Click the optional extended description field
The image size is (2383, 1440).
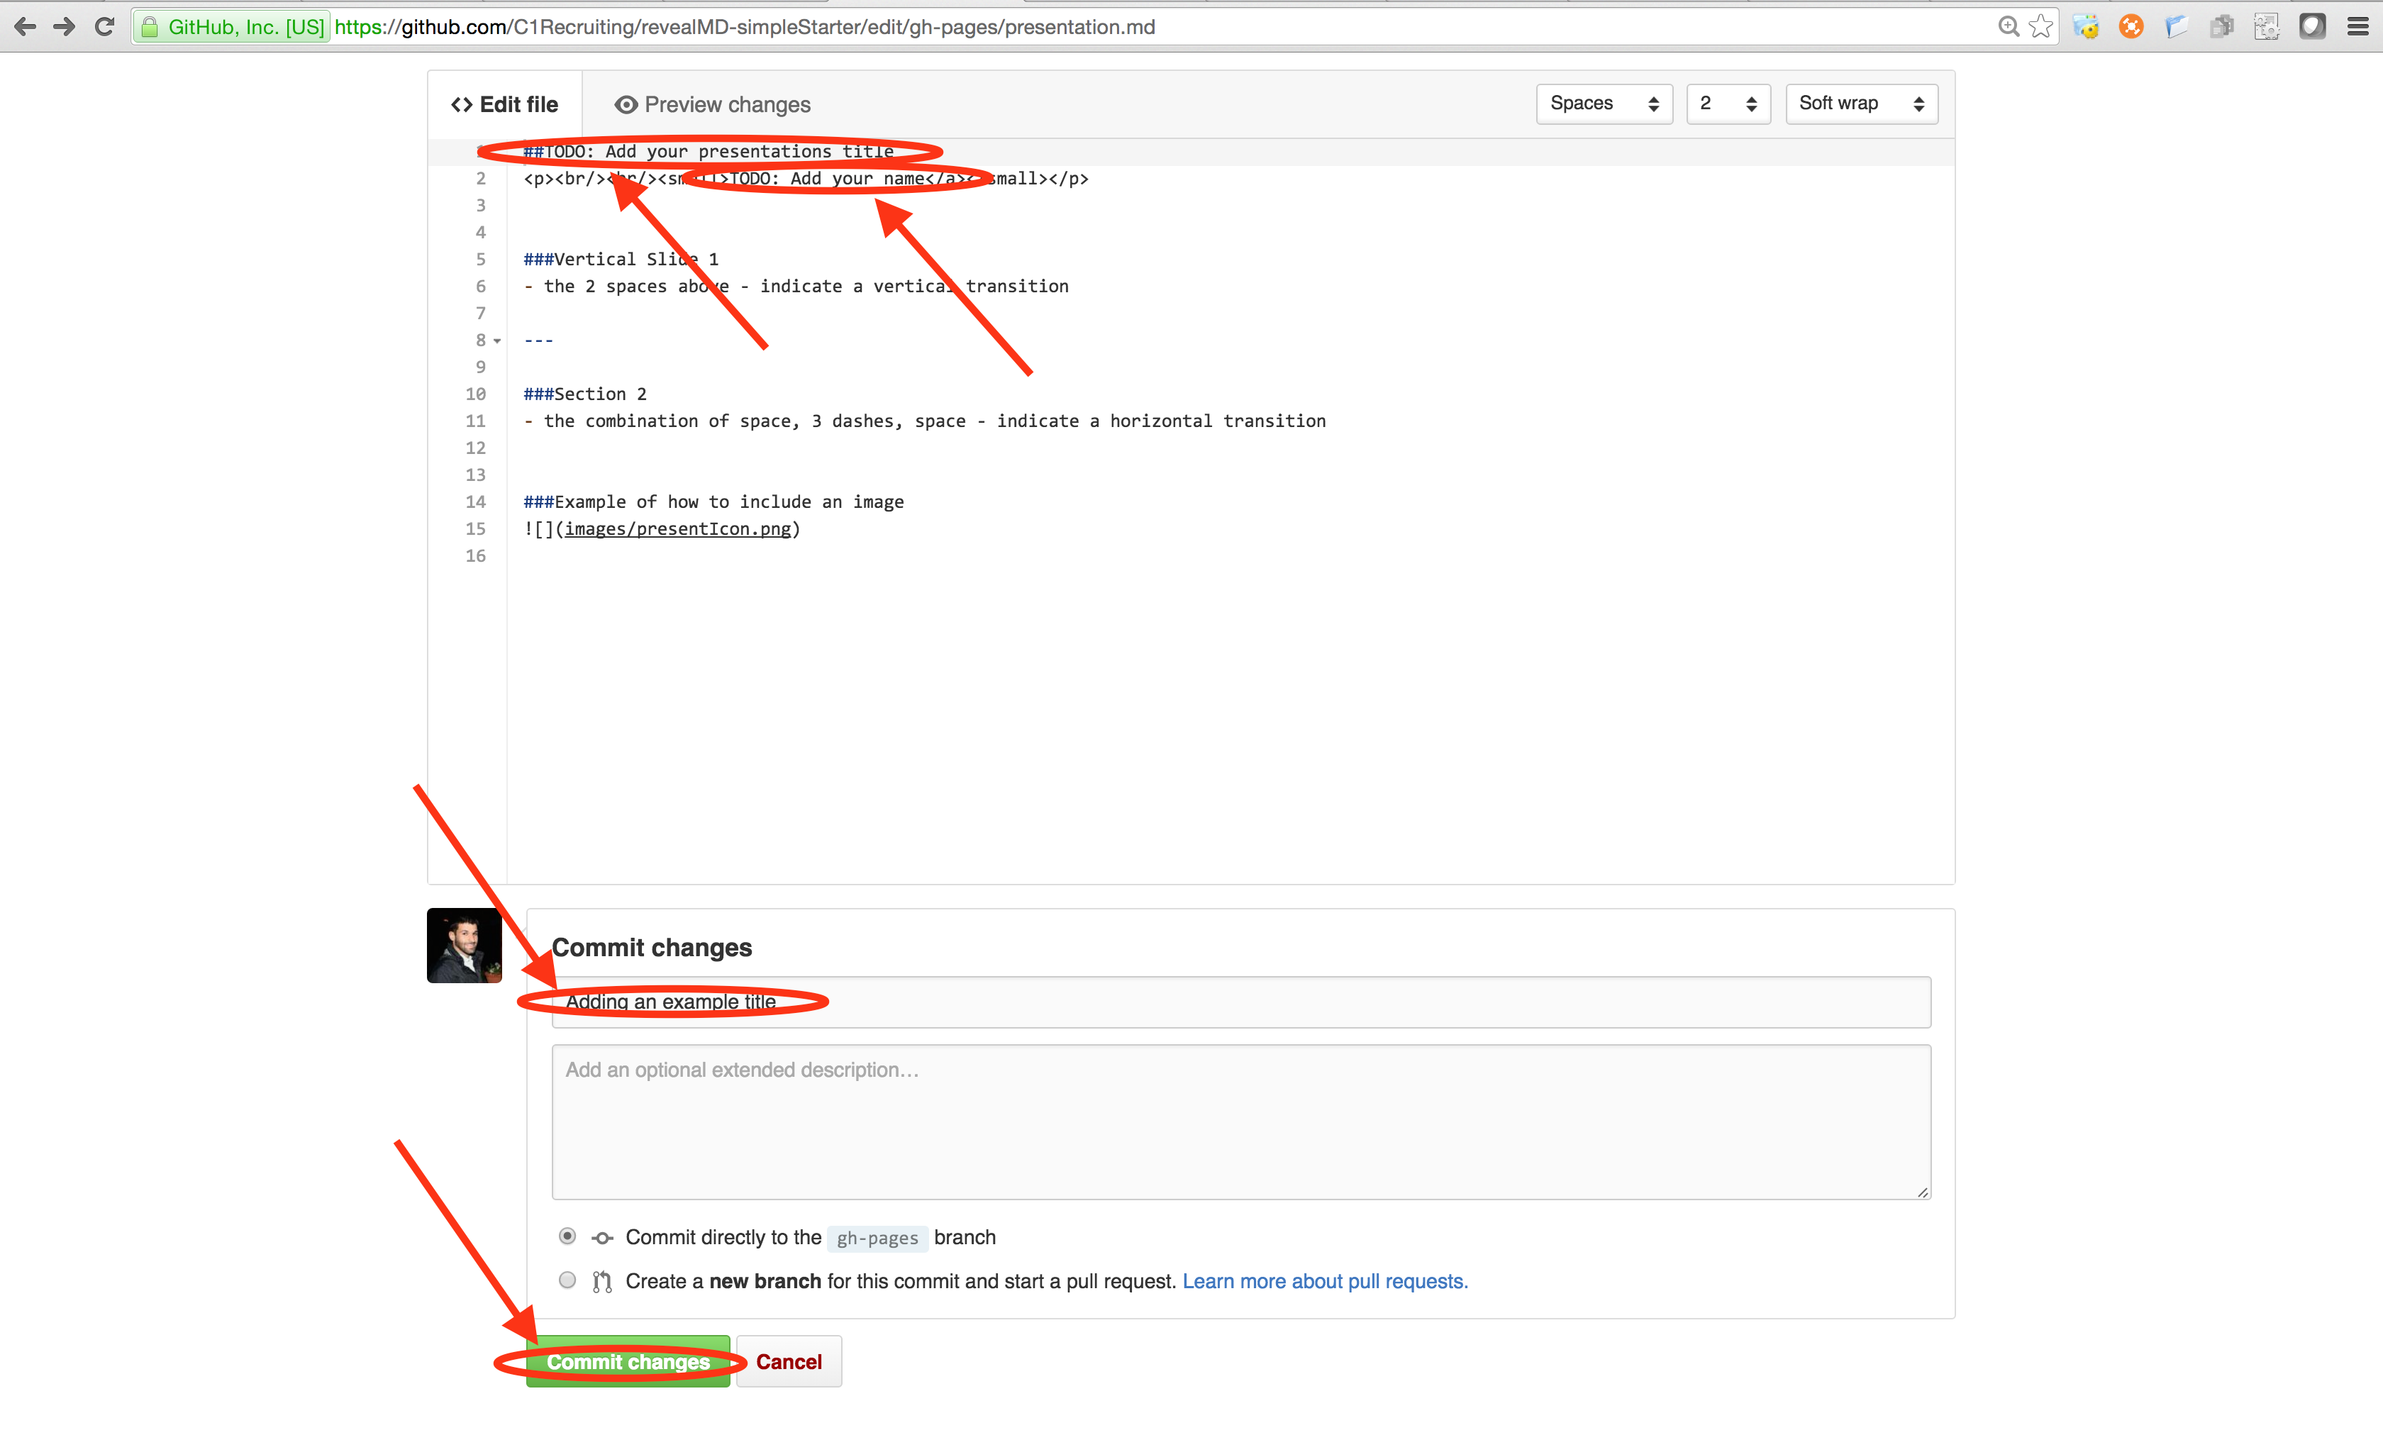1241,1121
